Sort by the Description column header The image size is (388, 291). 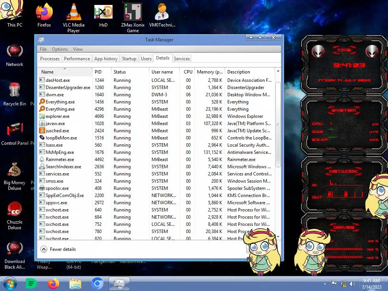[x=250, y=72]
